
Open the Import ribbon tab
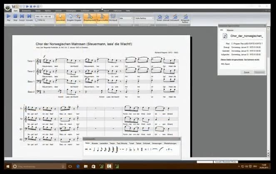coord(106,11)
